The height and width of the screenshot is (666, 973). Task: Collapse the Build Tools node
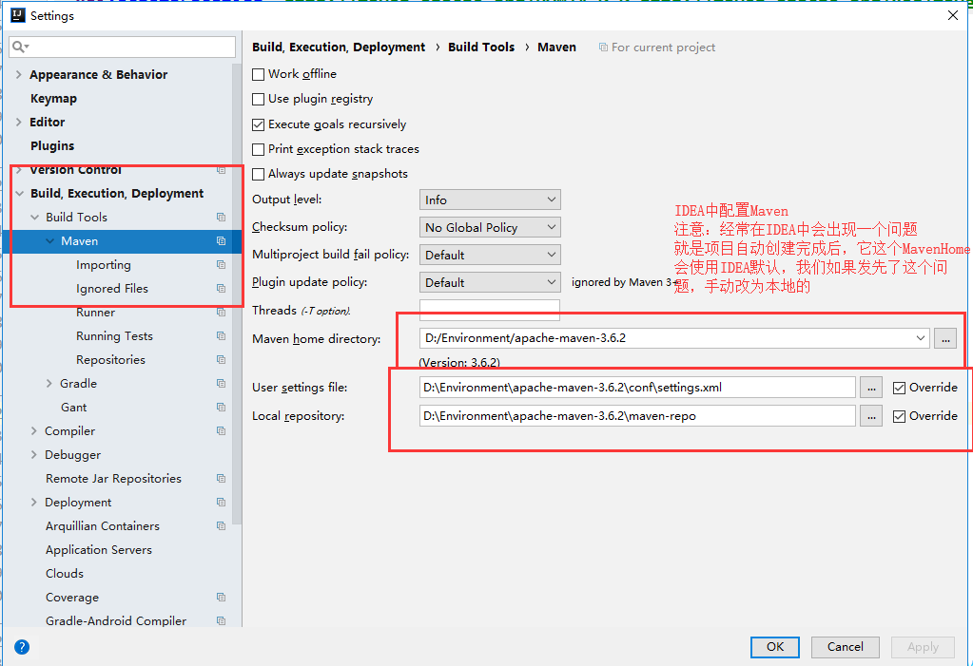pos(35,217)
